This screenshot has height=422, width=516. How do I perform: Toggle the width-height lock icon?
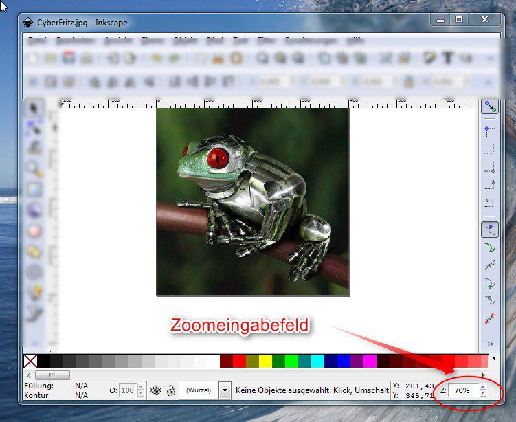coord(409,81)
